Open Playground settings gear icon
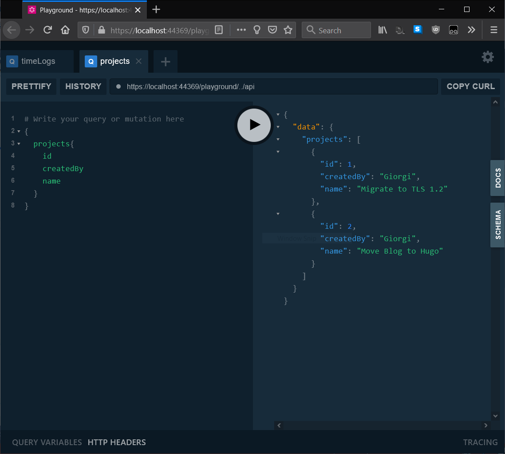505x454 pixels. click(x=488, y=57)
